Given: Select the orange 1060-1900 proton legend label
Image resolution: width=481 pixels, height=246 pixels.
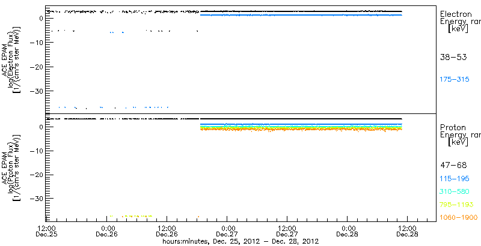Looking at the screenshot, I should 459,218.
